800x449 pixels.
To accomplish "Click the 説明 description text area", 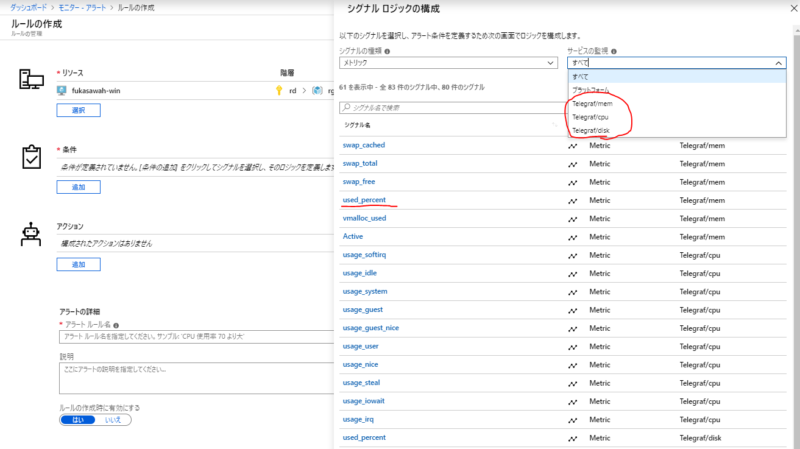I will pos(196,378).
